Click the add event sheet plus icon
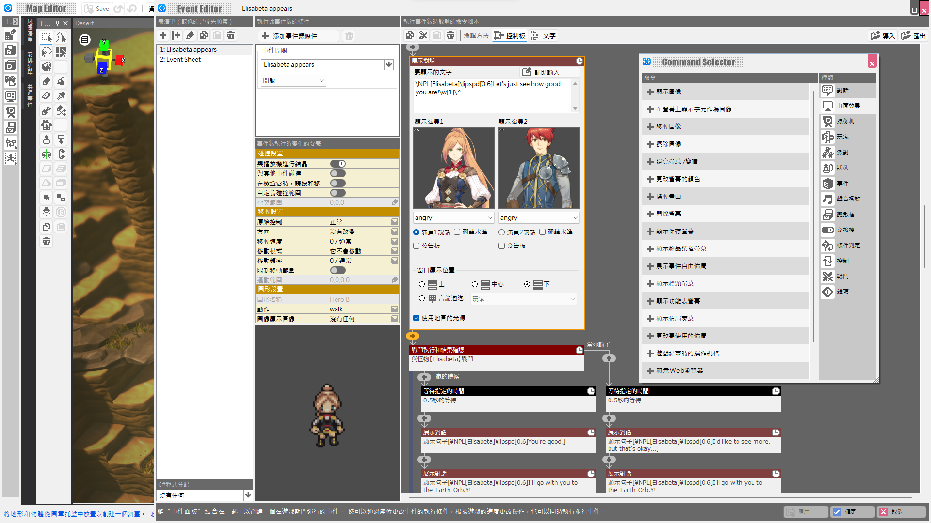 (163, 35)
